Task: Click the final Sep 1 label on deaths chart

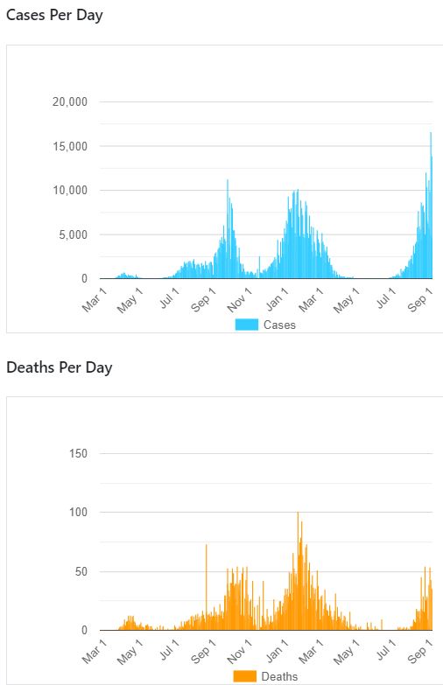Action: click(420, 651)
